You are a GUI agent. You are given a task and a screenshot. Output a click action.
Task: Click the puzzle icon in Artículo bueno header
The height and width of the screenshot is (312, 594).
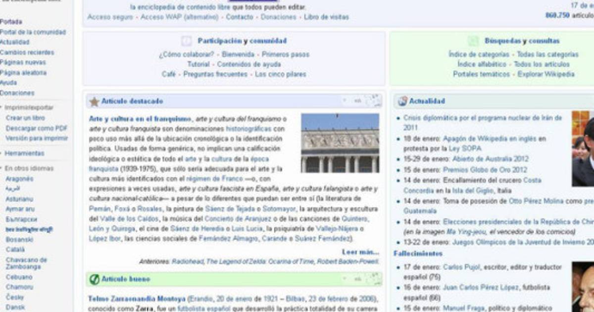374,279
